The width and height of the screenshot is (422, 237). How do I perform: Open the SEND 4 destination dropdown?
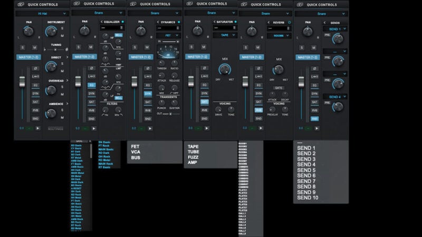coord(335,97)
